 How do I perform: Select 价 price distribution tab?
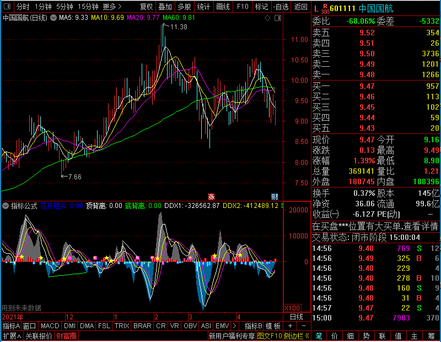pos(335,336)
